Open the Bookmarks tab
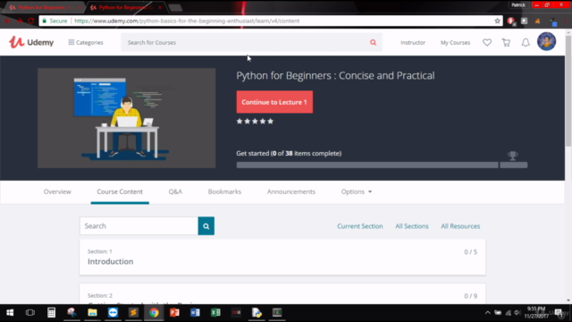 point(224,191)
